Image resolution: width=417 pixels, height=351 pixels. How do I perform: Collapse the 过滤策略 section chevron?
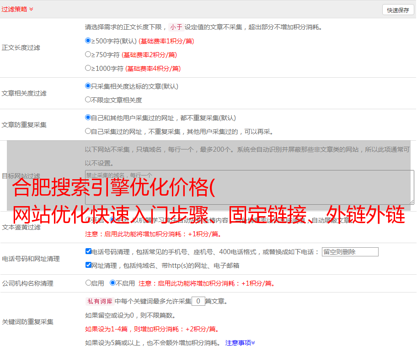[31, 9]
